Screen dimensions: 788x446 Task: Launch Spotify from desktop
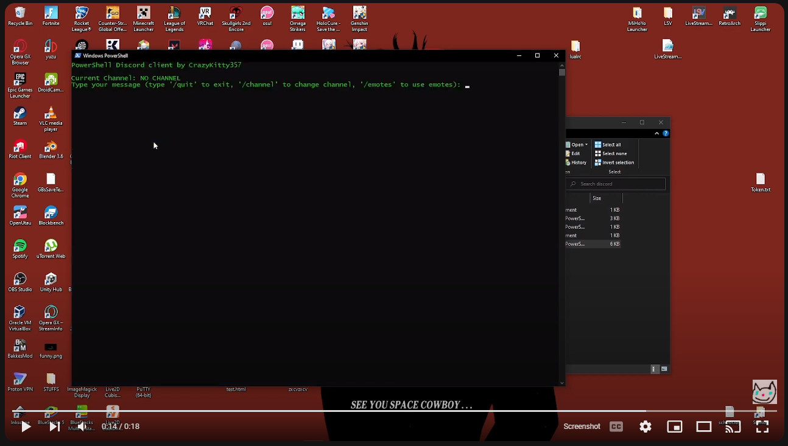(20, 249)
